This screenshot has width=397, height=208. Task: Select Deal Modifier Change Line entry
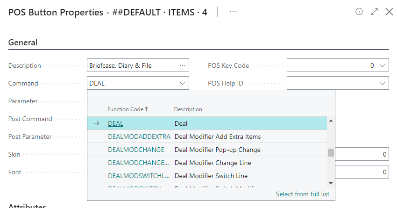[x=213, y=163]
